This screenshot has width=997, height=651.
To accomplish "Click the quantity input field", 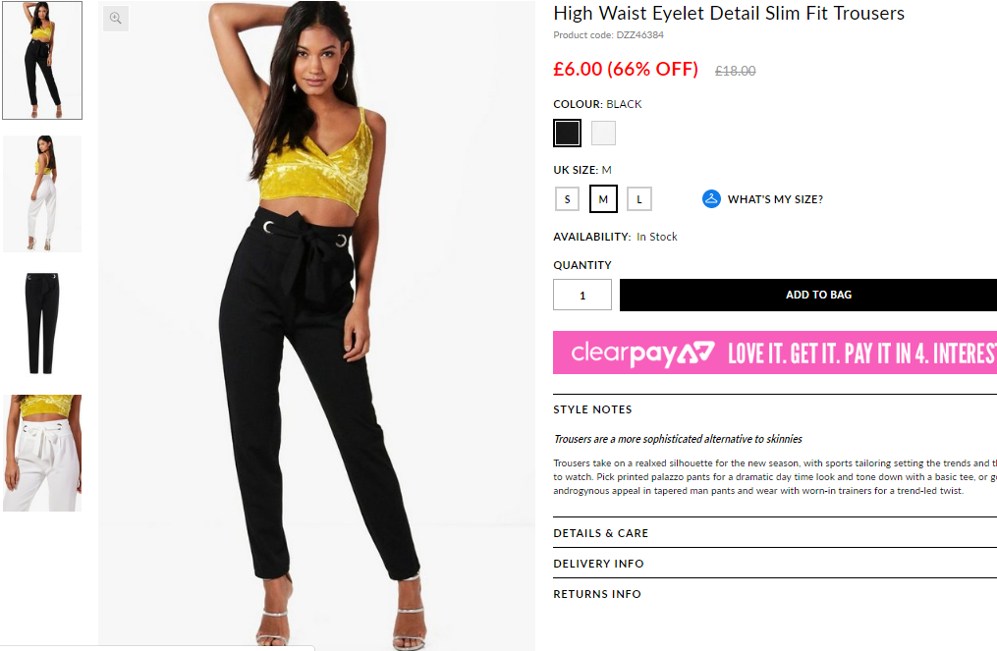I will pyautogui.click(x=582, y=295).
